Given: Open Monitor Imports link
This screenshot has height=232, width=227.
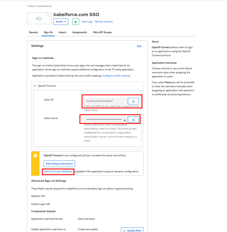Looking at the screenshot, I should (104, 22).
